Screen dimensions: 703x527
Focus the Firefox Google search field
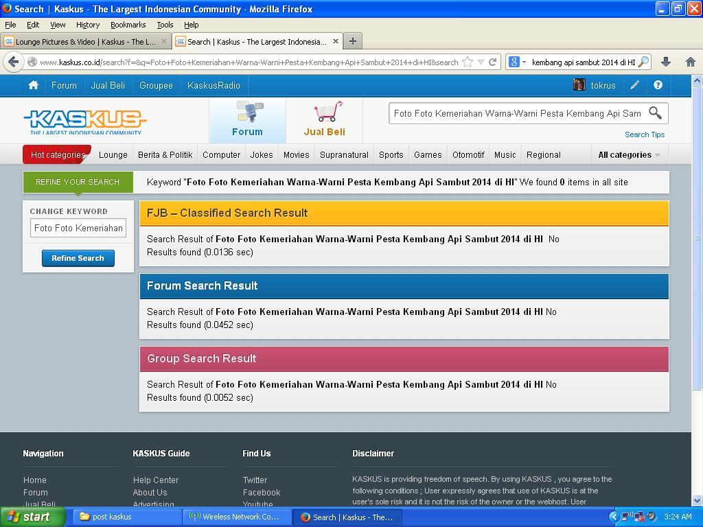583,62
